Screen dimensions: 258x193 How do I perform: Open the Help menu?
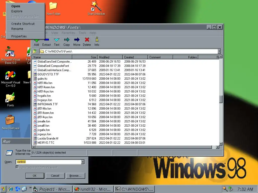click(x=93, y=33)
